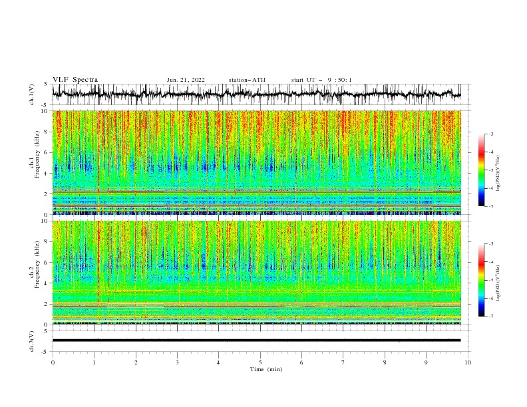Click the 'station=ATH' label
This screenshot has height=407, width=527.
click(247, 80)
